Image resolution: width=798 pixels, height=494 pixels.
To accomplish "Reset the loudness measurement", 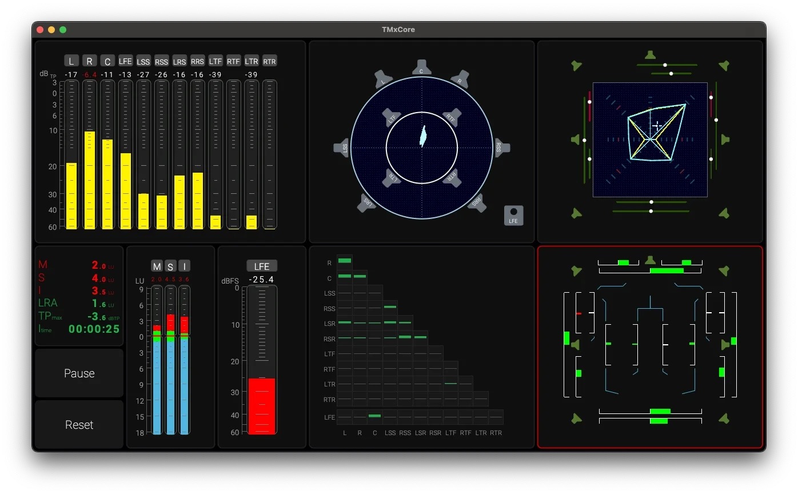I will click(79, 425).
